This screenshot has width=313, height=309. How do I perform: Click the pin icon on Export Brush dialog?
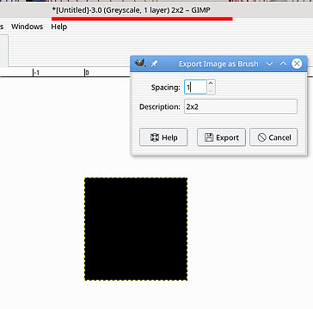click(154, 64)
